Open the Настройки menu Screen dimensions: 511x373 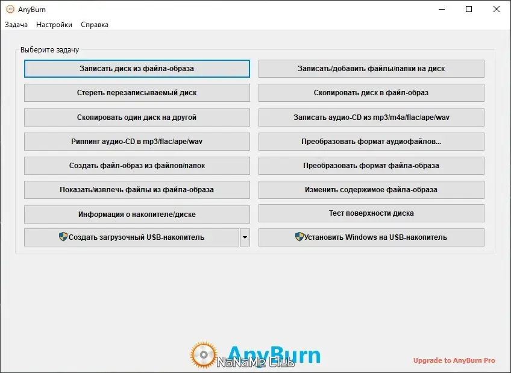tap(54, 25)
